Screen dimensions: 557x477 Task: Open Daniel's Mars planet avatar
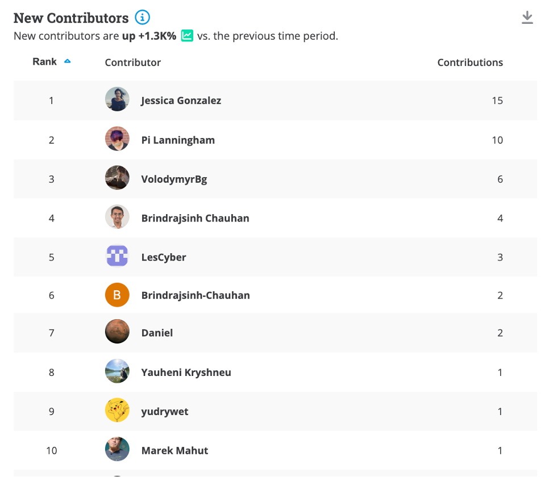click(117, 332)
